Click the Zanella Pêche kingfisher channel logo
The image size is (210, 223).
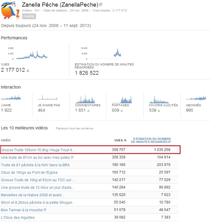pos(10,11)
